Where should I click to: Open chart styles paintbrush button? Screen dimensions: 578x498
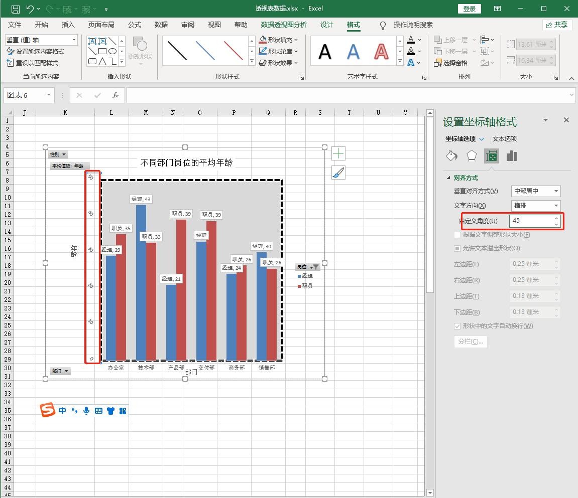pos(338,173)
